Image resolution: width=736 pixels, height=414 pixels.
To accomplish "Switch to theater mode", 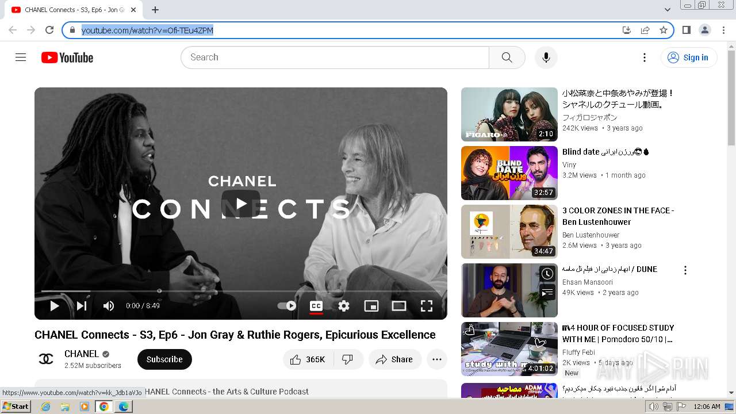I will coord(399,306).
